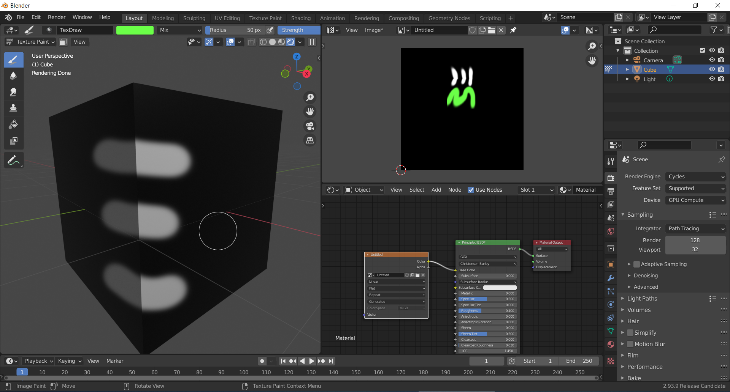Click the play animation button
This screenshot has width=730, height=392.
point(312,361)
